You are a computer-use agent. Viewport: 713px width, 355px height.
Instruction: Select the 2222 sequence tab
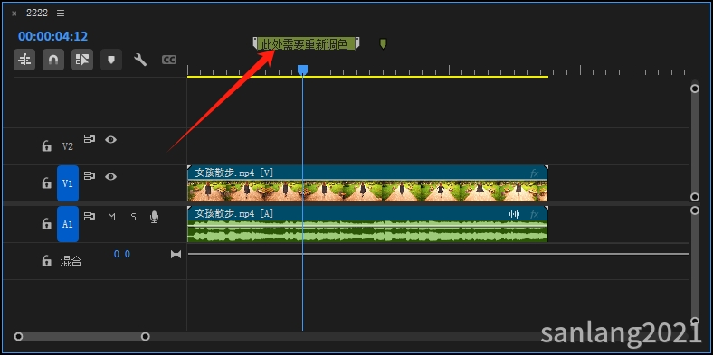click(37, 14)
